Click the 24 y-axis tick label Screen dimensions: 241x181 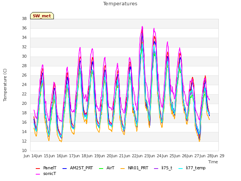[x=24, y=84]
